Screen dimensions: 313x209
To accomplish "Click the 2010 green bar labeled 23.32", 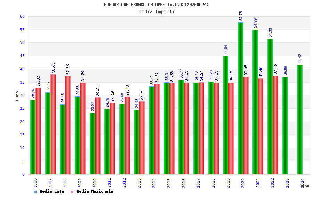I will [93, 144].
